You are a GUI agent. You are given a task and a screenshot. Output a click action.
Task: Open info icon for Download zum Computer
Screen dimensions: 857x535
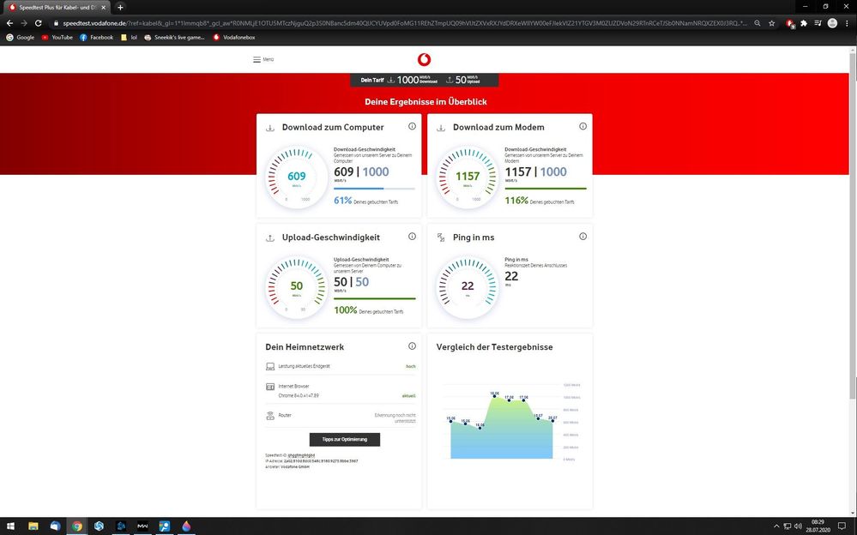(x=412, y=126)
